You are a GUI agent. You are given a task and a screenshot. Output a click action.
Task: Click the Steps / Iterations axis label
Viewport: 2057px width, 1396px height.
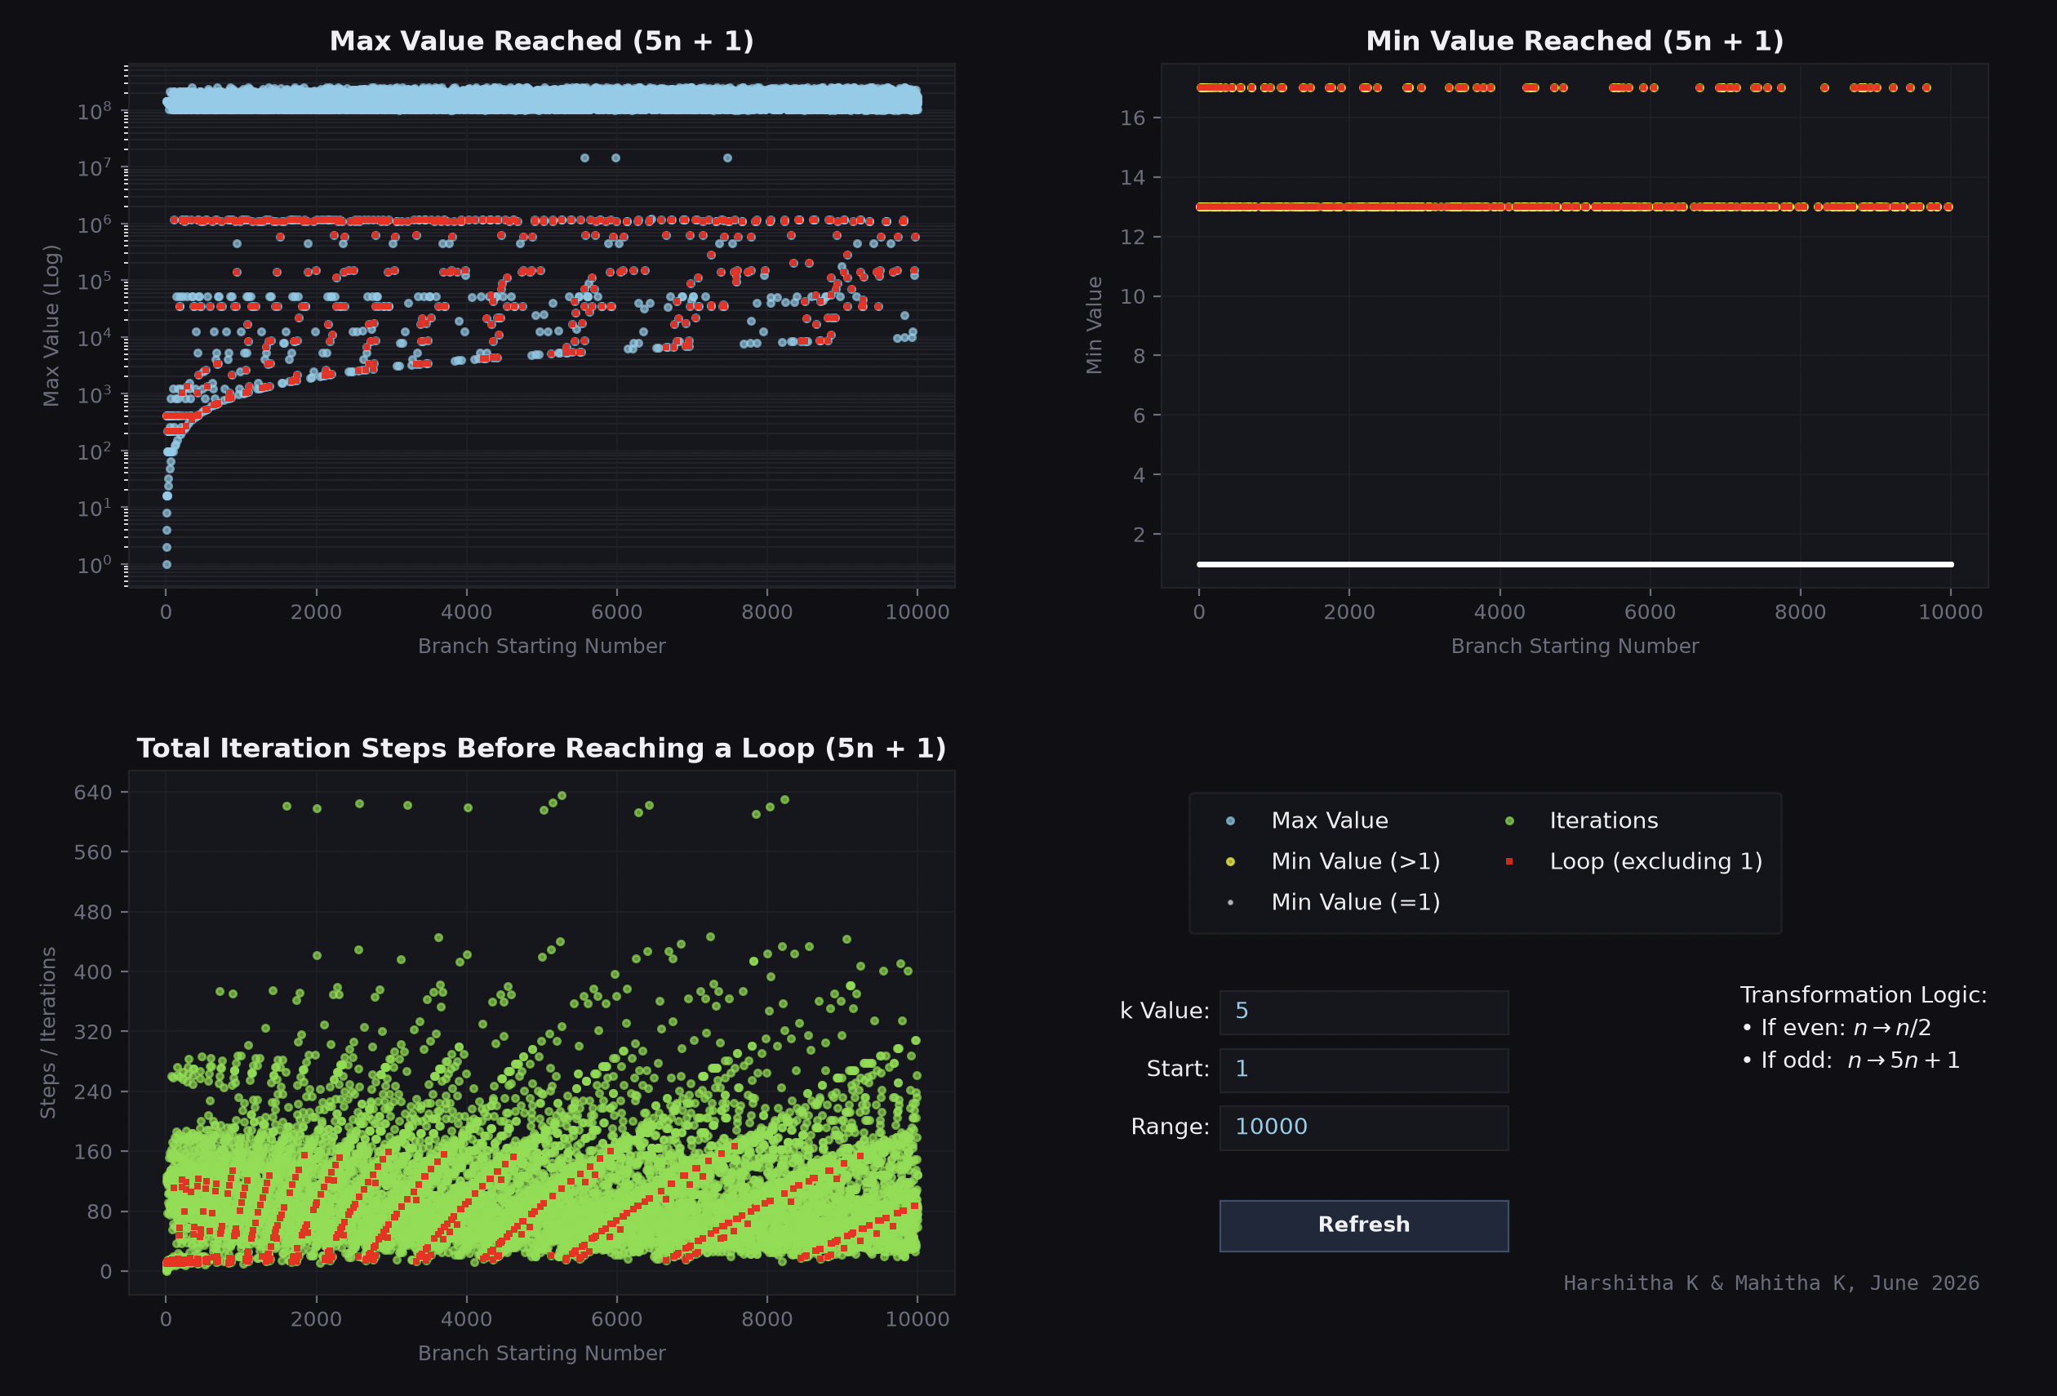pyautogui.click(x=49, y=1032)
